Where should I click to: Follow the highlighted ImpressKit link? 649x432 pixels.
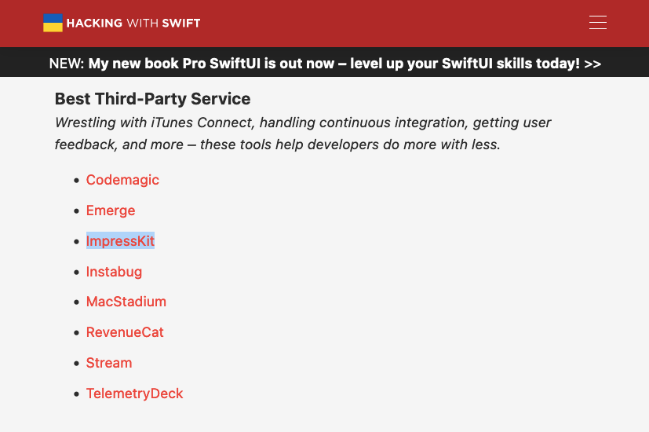coord(120,240)
